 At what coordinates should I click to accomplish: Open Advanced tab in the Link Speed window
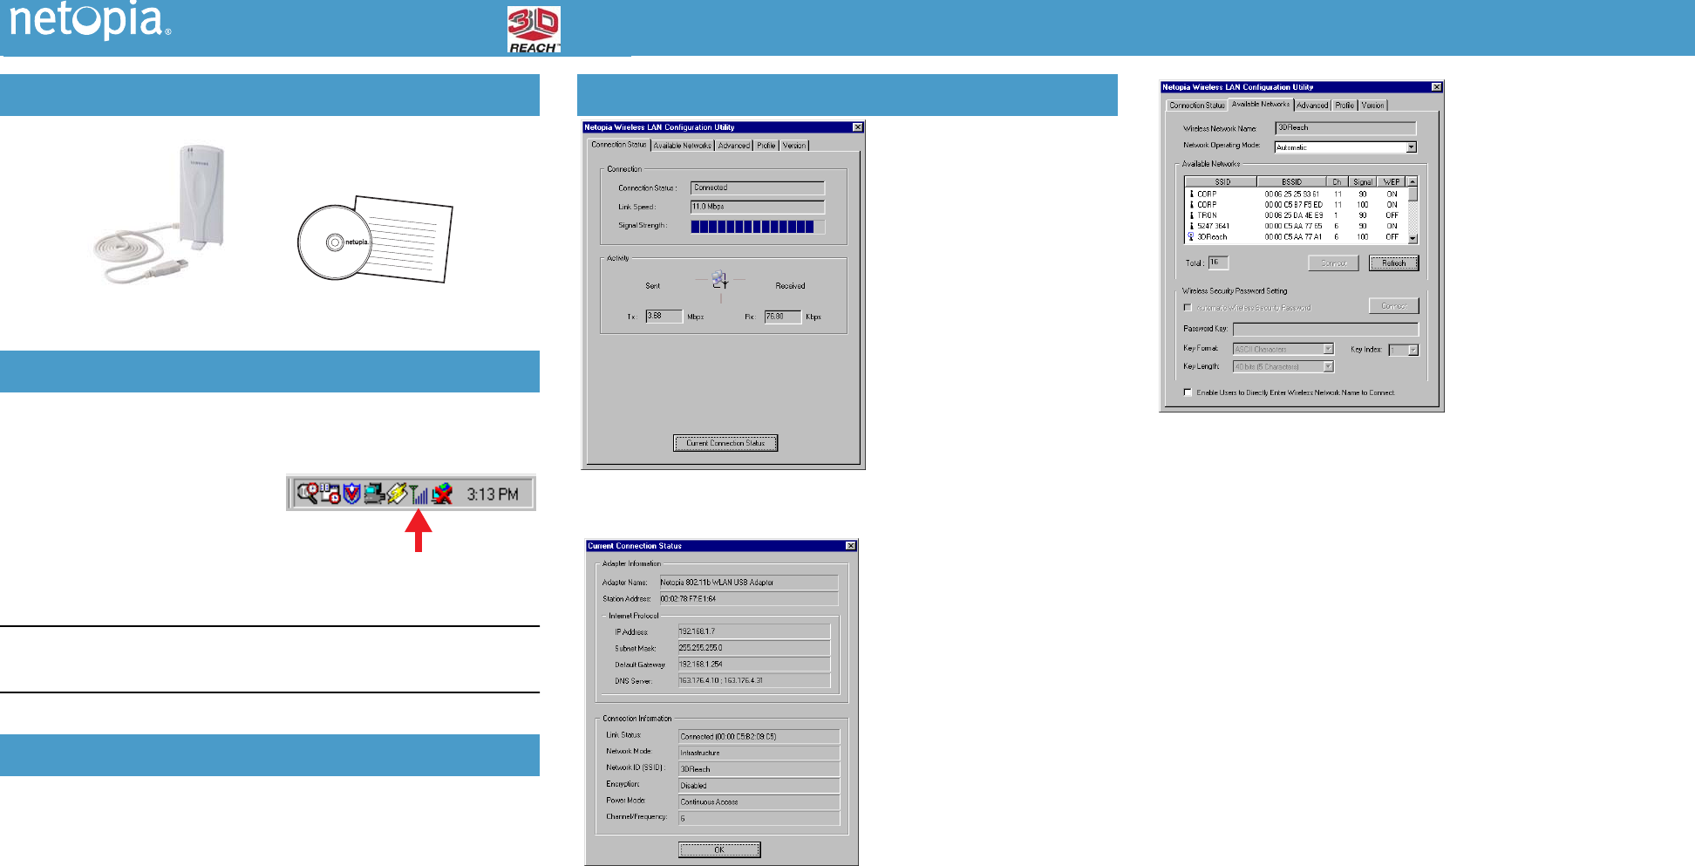(x=734, y=146)
